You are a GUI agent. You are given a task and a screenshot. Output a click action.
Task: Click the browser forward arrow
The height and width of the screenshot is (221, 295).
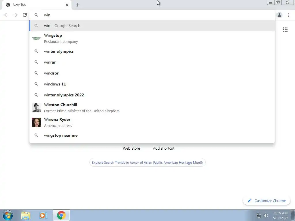16,15
